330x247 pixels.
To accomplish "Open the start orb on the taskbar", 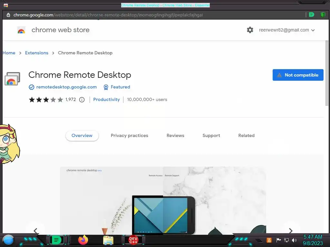I will coord(8,240).
